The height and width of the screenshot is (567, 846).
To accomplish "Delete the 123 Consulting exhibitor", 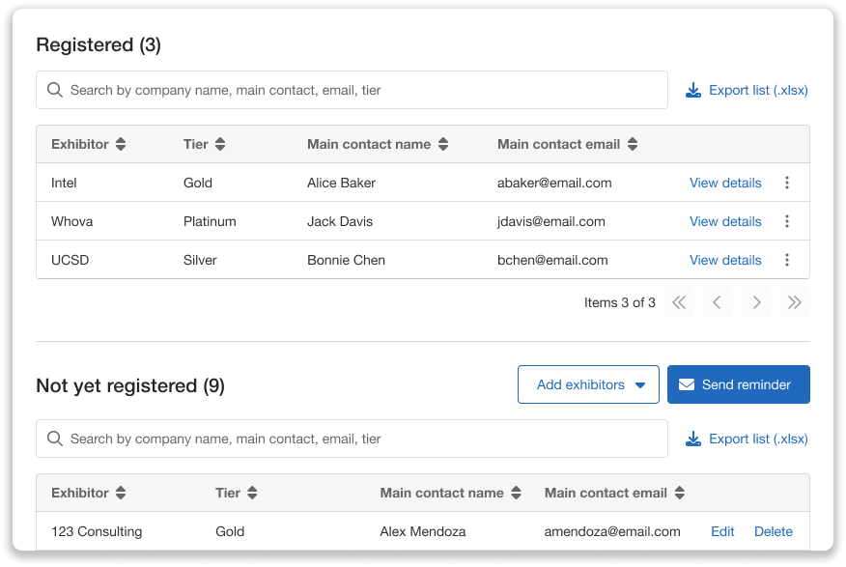I will click(773, 531).
